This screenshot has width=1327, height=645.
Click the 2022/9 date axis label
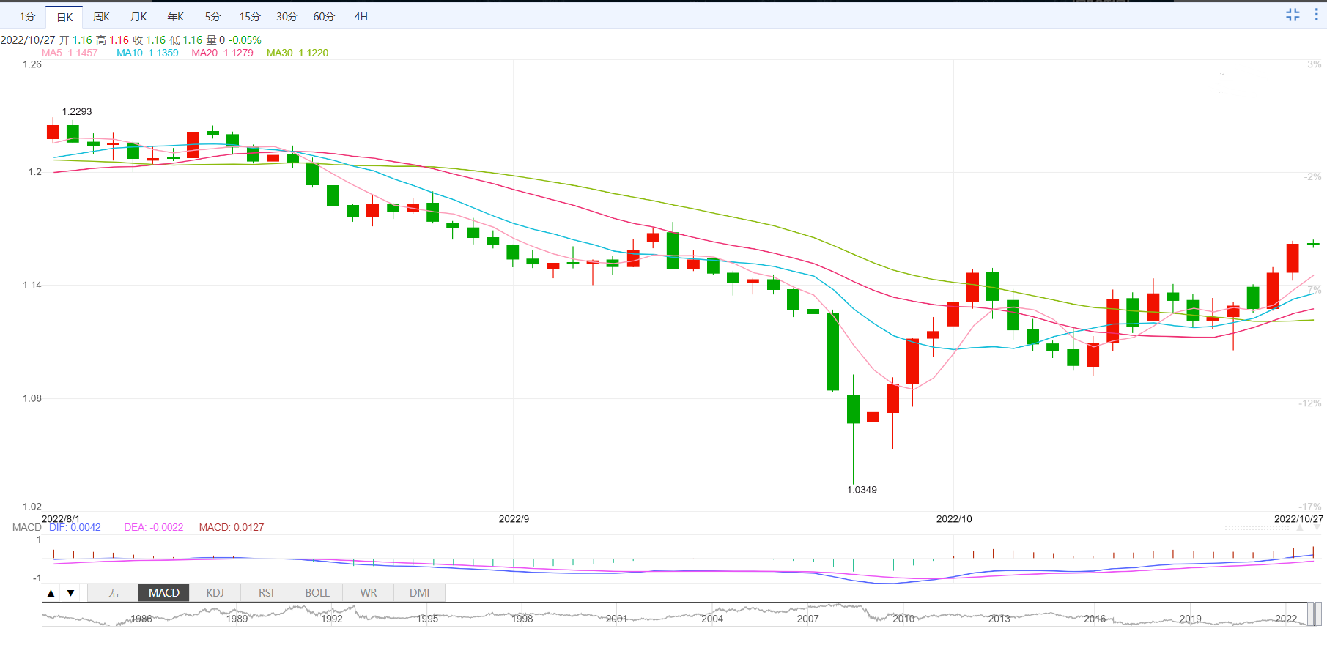(x=514, y=519)
